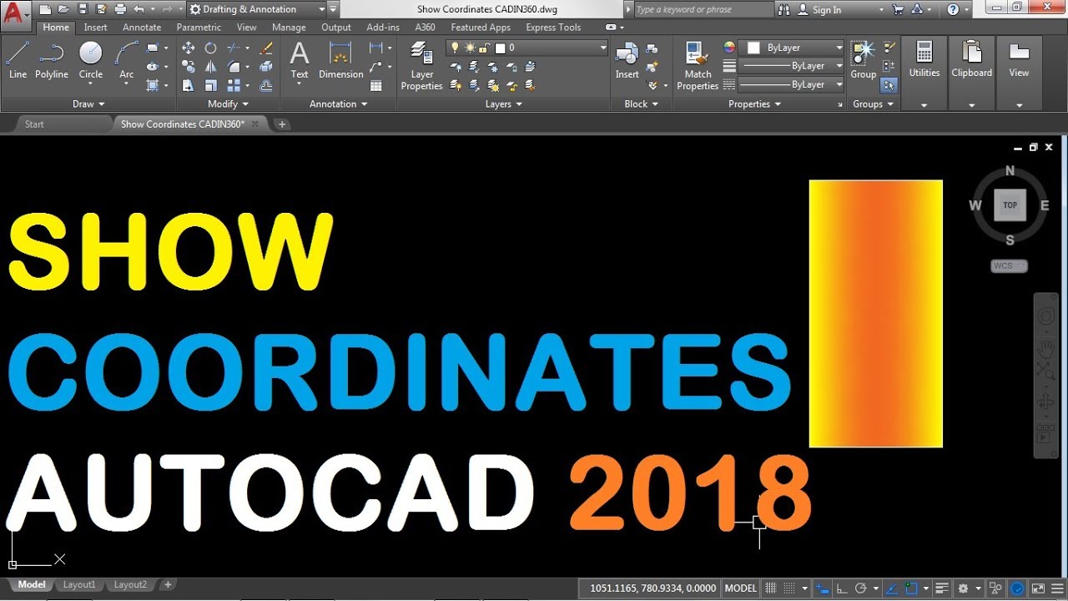Switch to Layout1 tab
Image resolution: width=1068 pixels, height=601 pixels.
click(x=79, y=585)
